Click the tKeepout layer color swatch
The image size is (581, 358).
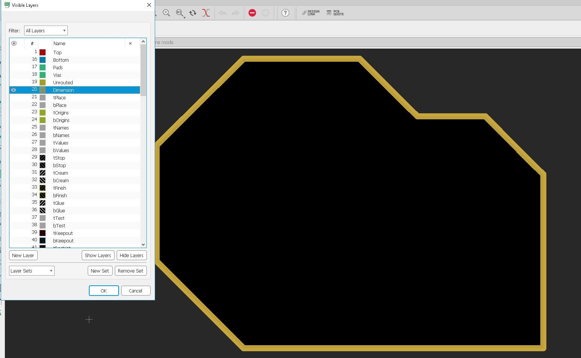tap(43, 233)
